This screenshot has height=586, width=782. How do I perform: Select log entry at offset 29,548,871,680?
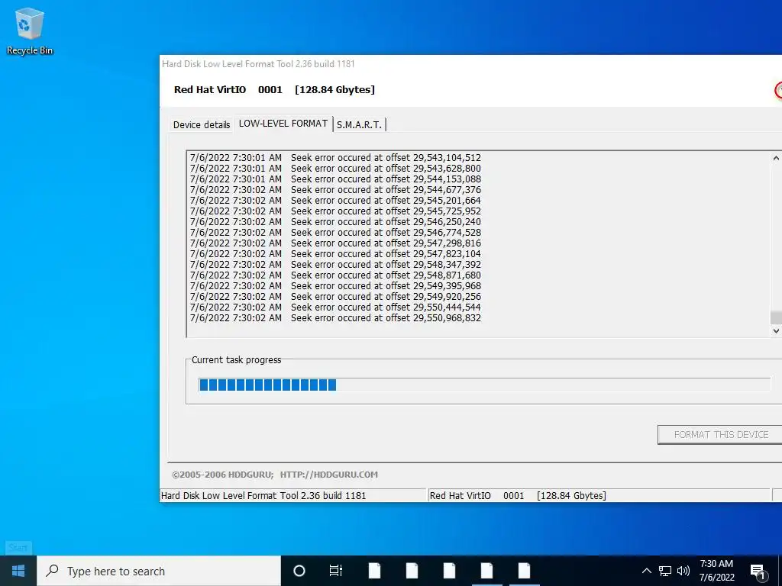(x=335, y=275)
